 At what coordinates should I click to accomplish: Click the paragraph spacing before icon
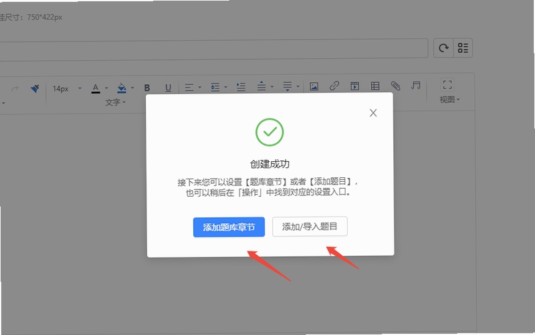(x=261, y=86)
